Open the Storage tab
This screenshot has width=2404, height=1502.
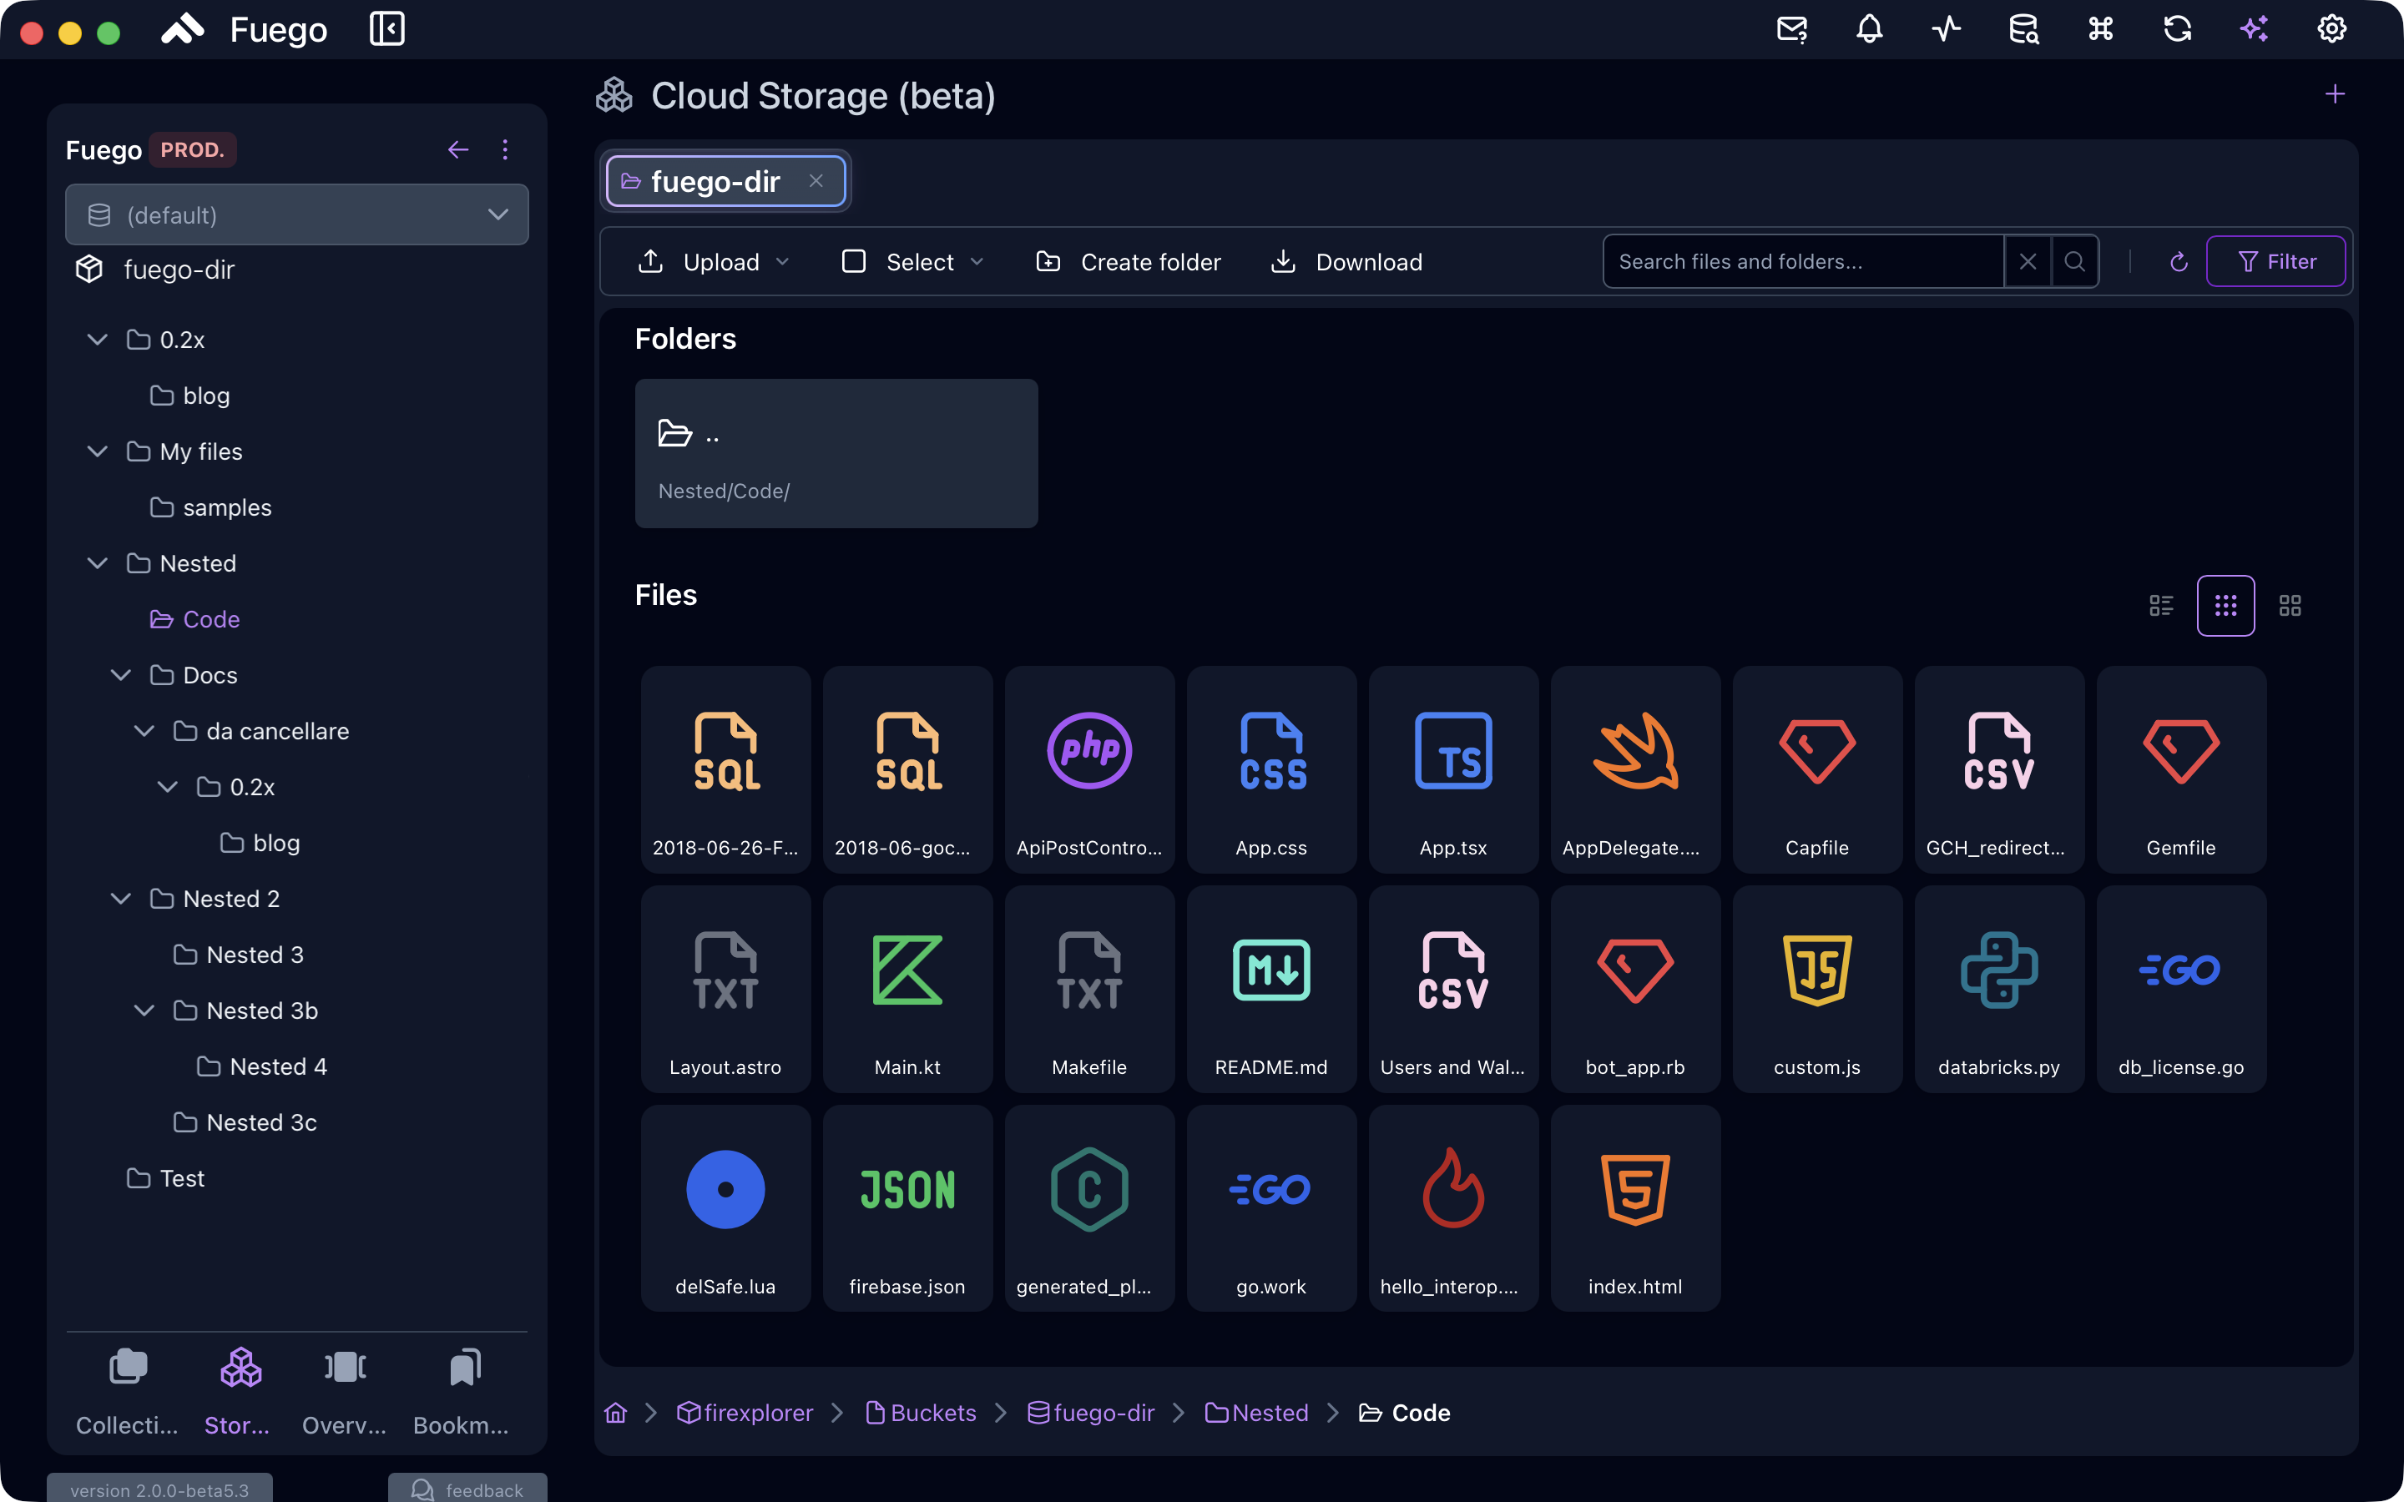click(x=237, y=1393)
